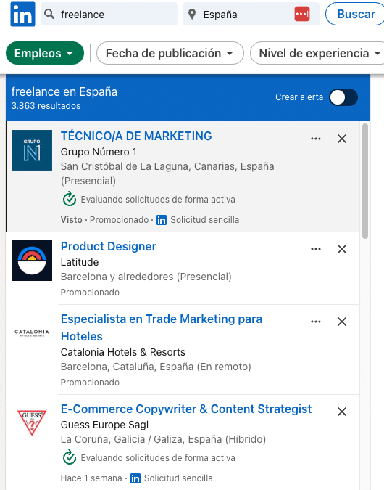Image resolution: width=384 pixels, height=490 pixels.
Task: Click the location pin icon beside España
Action: (x=192, y=14)
